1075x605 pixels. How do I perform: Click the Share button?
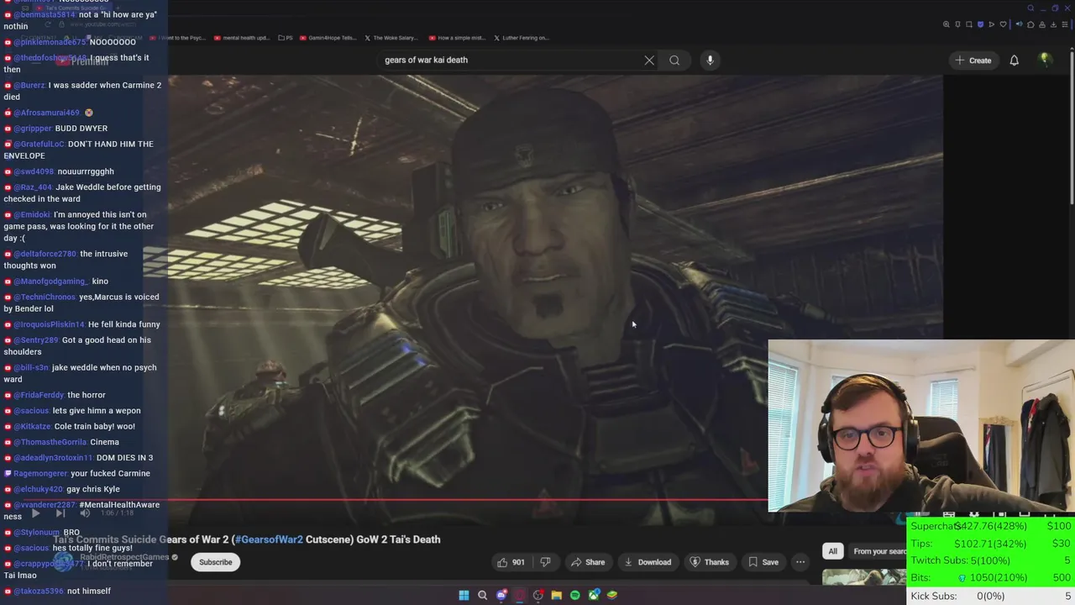point(588,562)
